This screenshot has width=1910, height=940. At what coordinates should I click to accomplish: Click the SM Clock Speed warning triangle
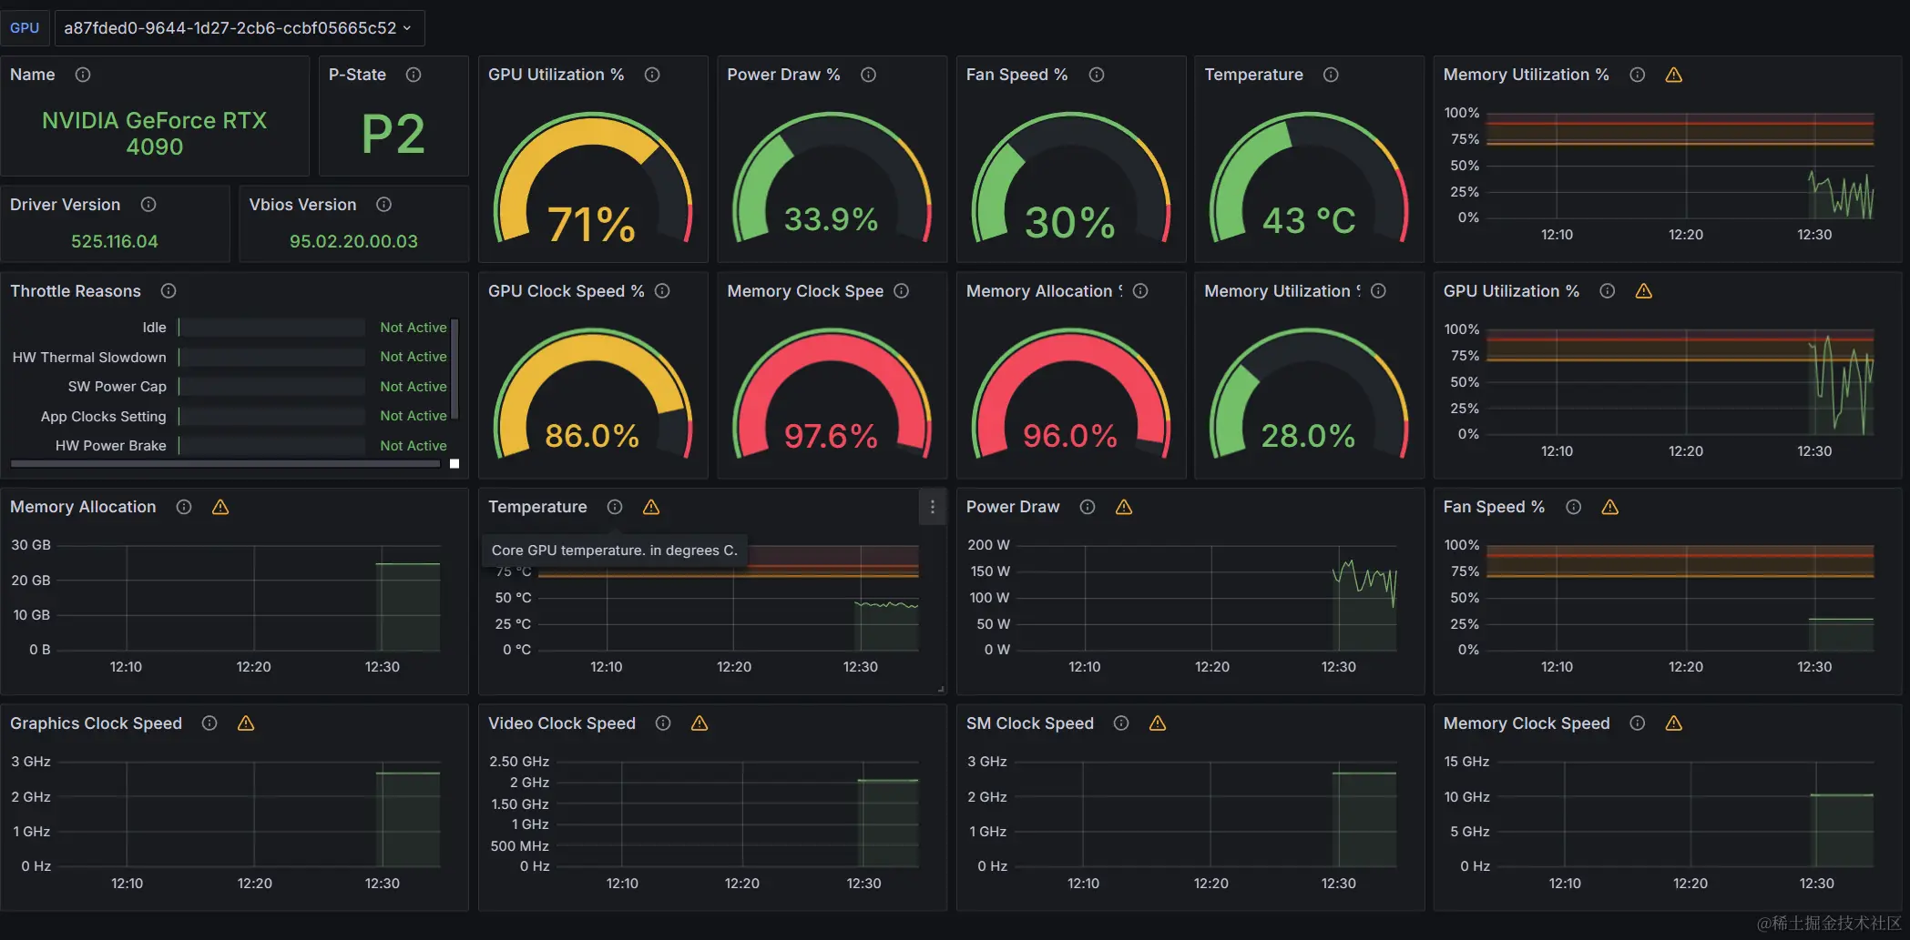click(x=1158, y=723)
